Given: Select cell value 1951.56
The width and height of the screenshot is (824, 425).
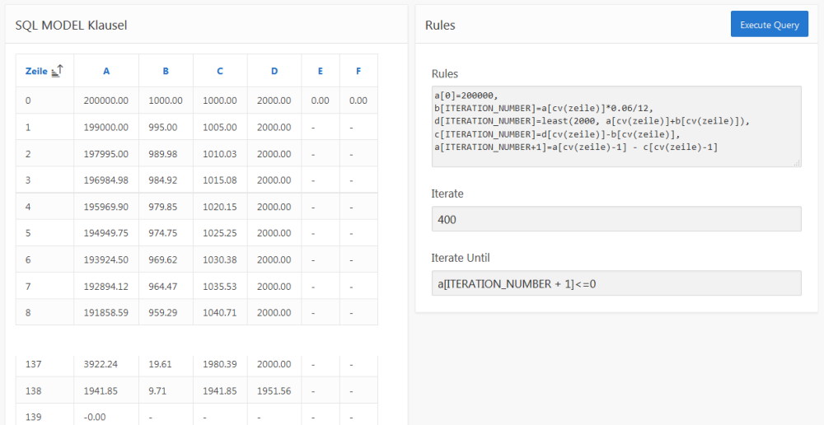Looking at the screenshot, I should click(x=274, y=391).
